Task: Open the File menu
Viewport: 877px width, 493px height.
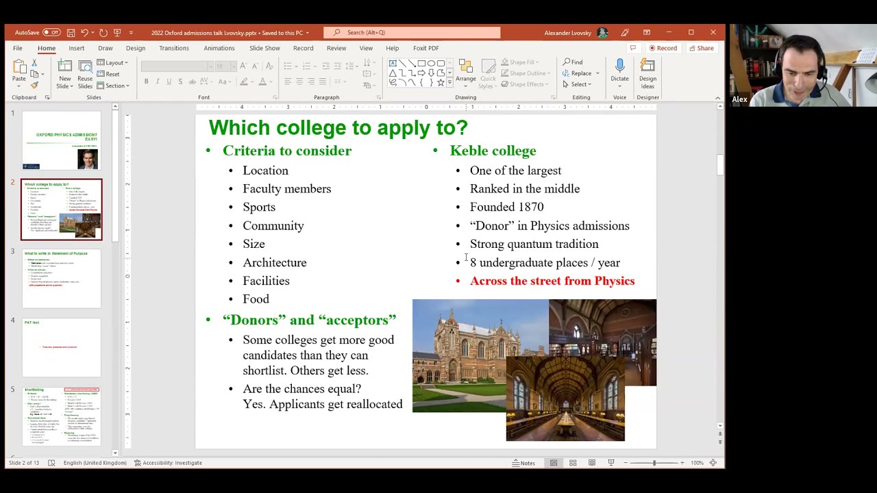Action: point(17,48)
